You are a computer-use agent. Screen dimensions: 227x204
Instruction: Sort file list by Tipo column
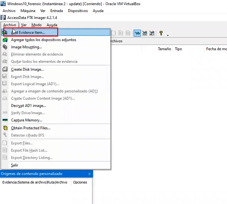point(189,49)
